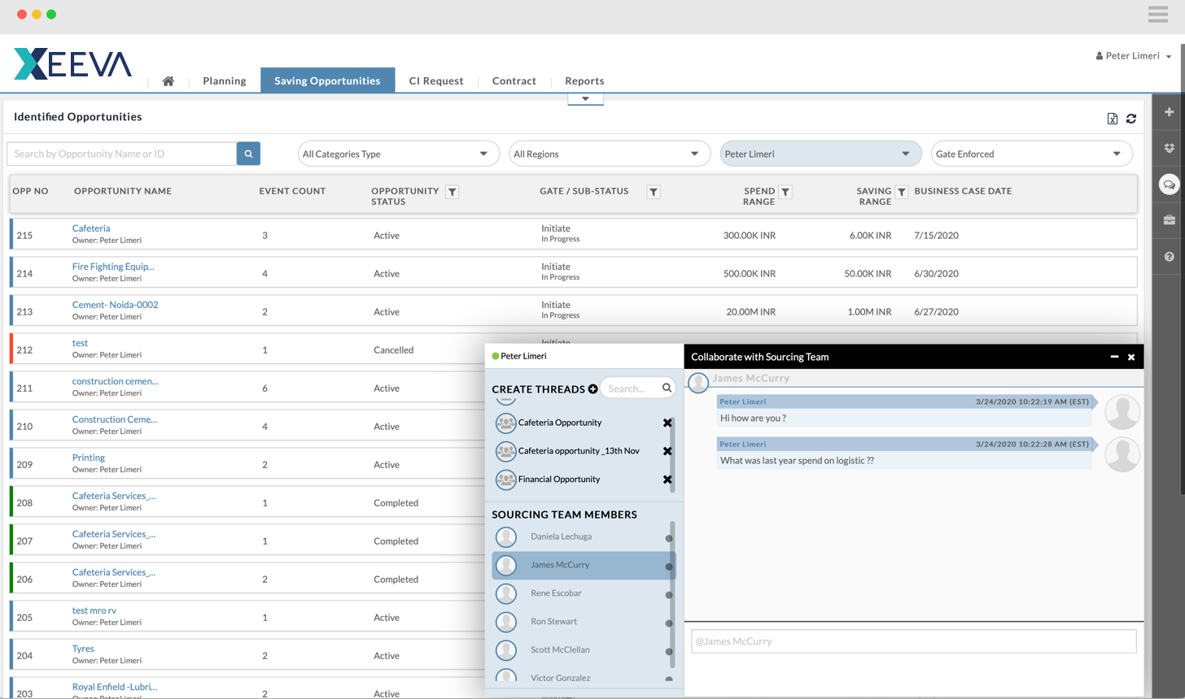Screen dimensions: 1185x699
Task: Click the Opp No column header
Action: [30, 191]
